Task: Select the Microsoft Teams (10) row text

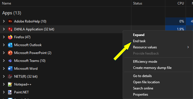Action: click(30, 61)
